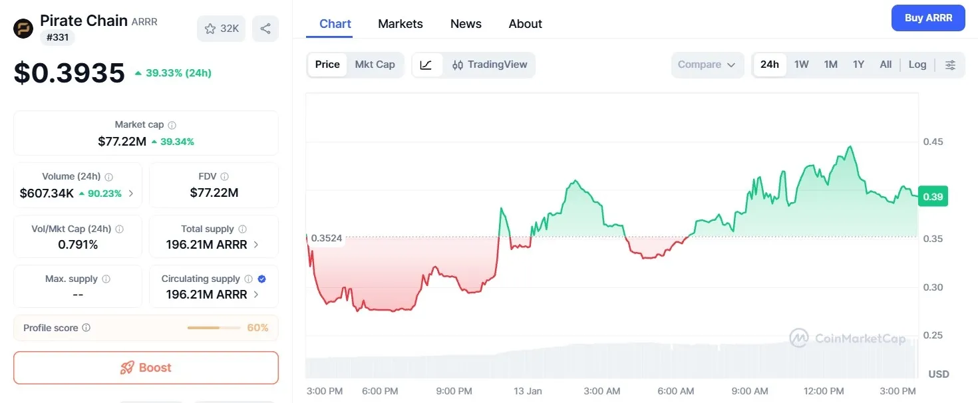Screen dimensions: 978x403
Task: Toggle logarithmic scale with Log
Action: pyautogui.click(x=917, y=65)
